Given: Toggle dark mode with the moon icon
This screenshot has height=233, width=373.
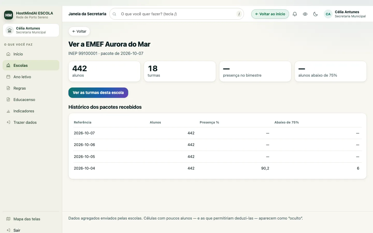Looking at the screenshot, I should pos(315,14).
